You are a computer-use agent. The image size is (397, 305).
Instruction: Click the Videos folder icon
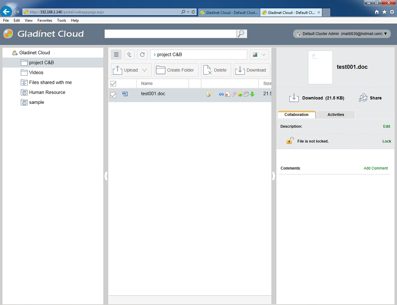pyautogui.click(x=24, y=73)
